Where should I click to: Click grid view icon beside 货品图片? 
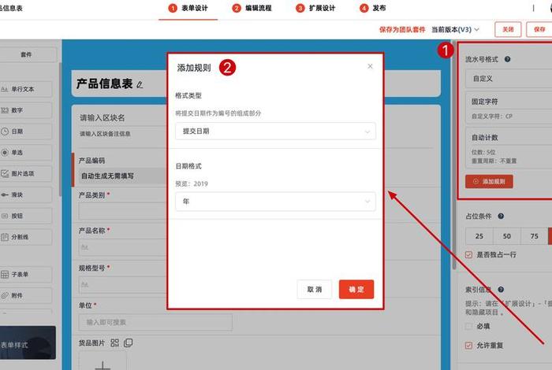point(115,343)
